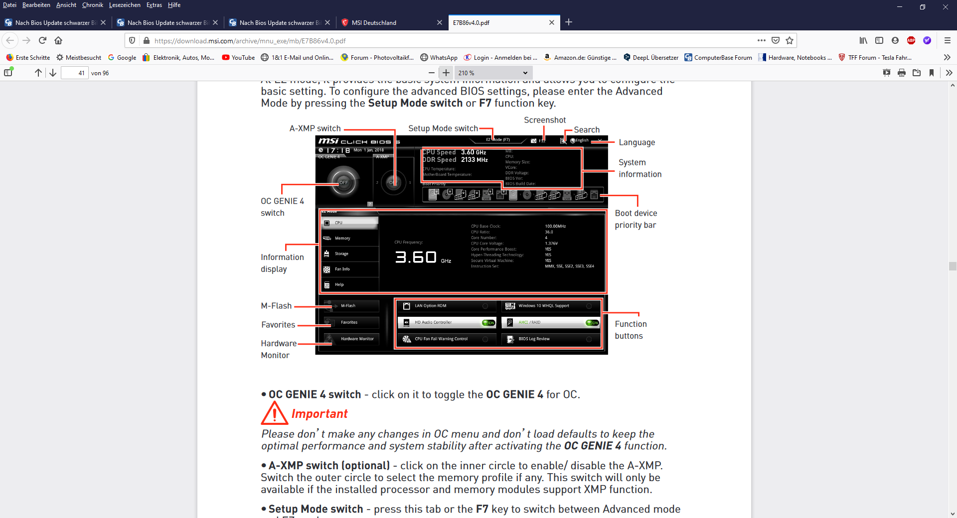The width and height of the screenshot is (957, 518).
Task: Open the Extras menu
Action: [154, 5]
